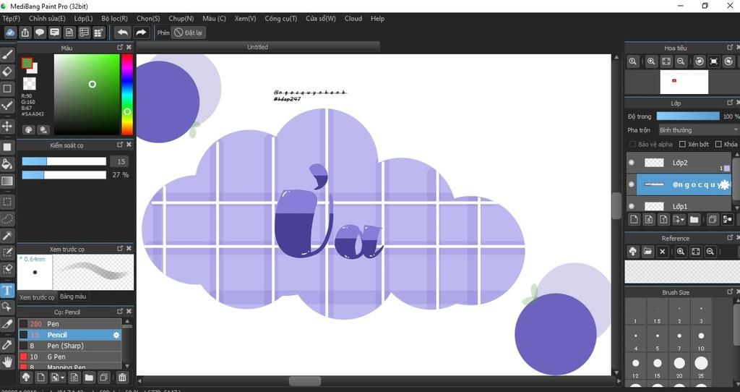
Task: Open the Cloud menu
Action: [x=353, y=18]
